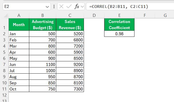Click revenue cell with value 6800
This screenshot has width=174, height=102.
coord(70,40)
